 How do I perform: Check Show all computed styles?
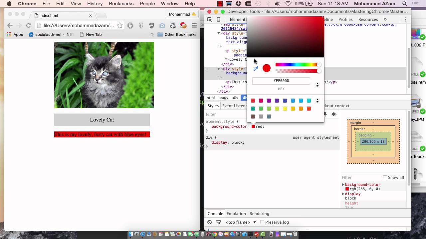[x=385, y=178]
